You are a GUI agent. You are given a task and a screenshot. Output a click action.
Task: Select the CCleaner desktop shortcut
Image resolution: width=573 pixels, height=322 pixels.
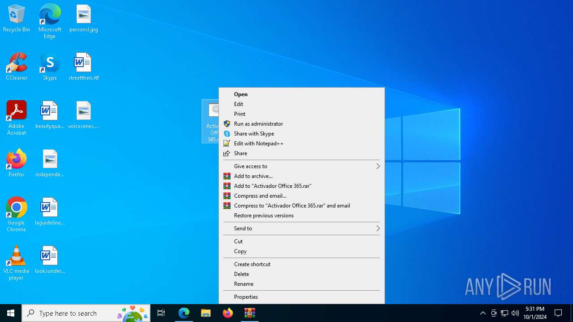(x=17, y=67)
